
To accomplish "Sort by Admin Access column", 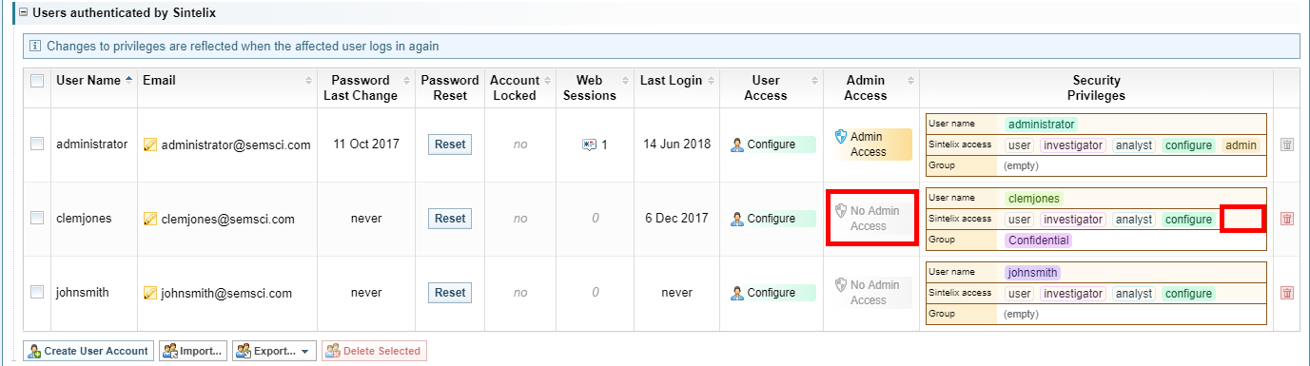I will point(870,87).
